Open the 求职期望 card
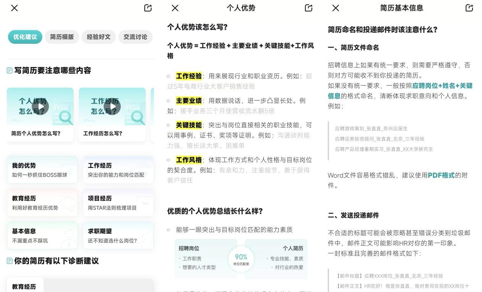The height and width of the screenshot is (292, 482). coord(118,236)
